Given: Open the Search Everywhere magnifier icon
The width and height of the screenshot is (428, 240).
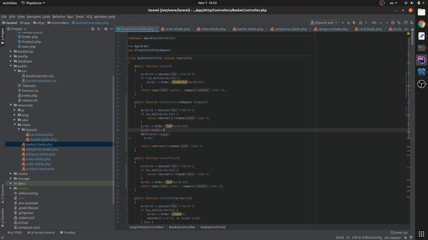Looking at the screenshot, I should (x=412, y=23).
